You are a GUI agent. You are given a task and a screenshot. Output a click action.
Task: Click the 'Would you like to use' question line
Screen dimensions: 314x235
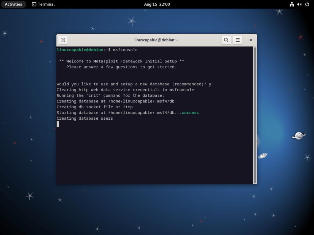[x=134, y=84]
